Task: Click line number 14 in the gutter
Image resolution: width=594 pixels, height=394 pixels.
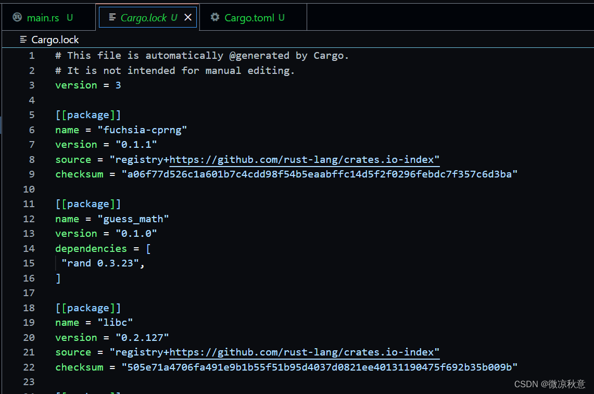Action: (x=29, y=249)
